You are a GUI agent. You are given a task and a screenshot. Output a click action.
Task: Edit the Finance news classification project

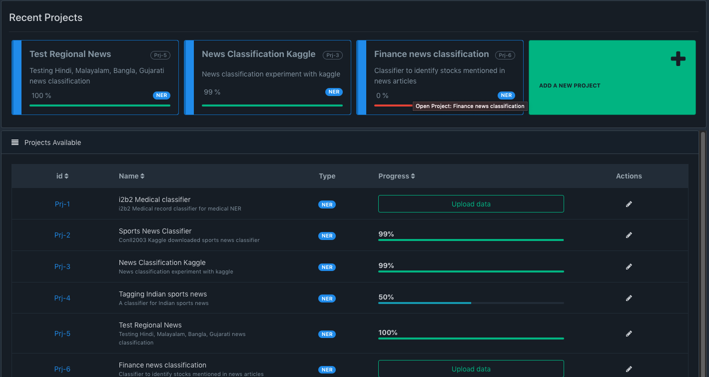[x=629, y=368]
